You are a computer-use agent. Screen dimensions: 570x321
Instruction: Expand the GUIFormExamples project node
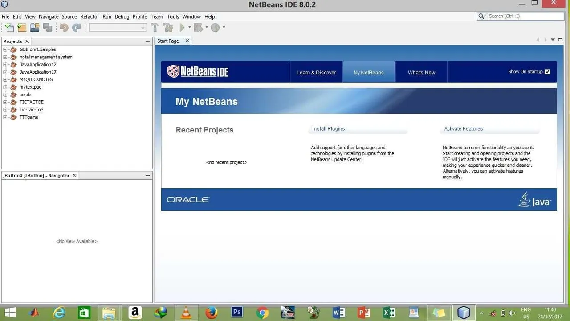(5, 49)
